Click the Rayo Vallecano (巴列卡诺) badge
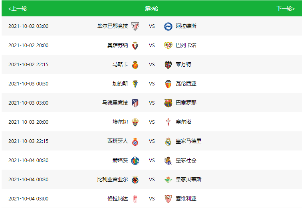 pyautogui.click(x=168, y=46)
